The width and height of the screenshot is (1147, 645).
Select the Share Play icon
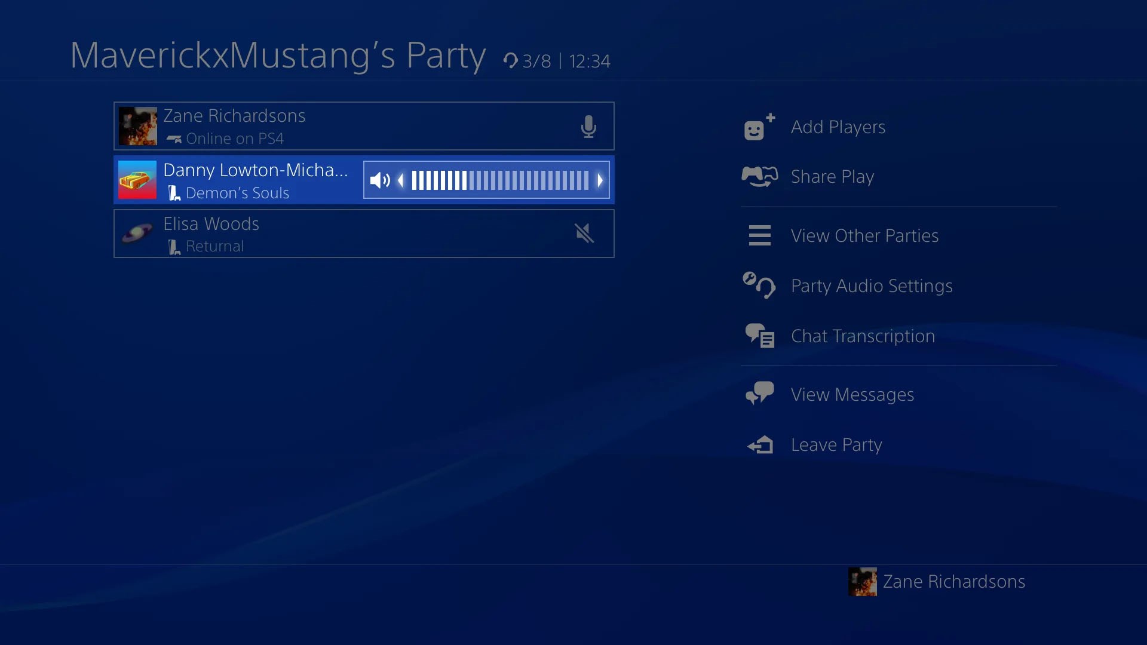click(758, 176)
